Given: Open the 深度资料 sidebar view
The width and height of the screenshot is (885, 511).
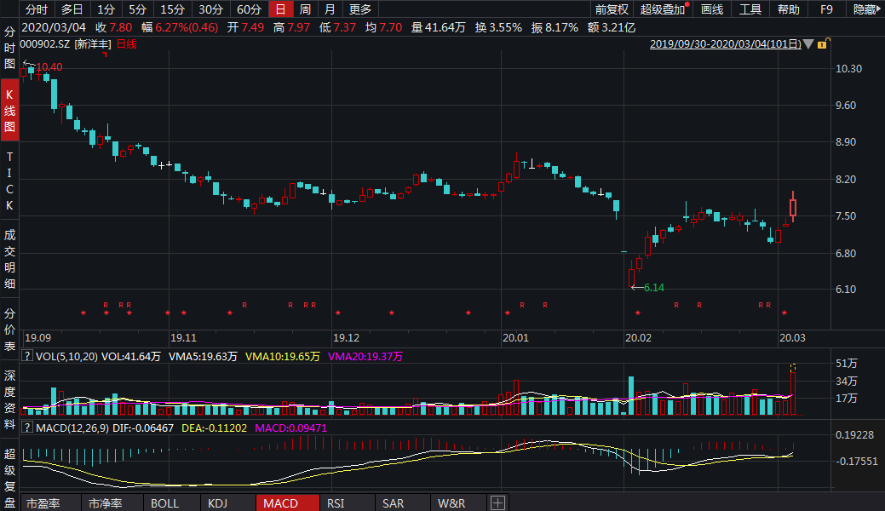Looking at the screenshot, I should 9,399.
